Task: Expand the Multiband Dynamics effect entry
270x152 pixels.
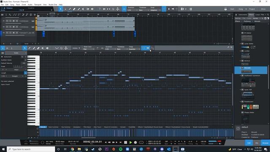Action: [240, 76]
